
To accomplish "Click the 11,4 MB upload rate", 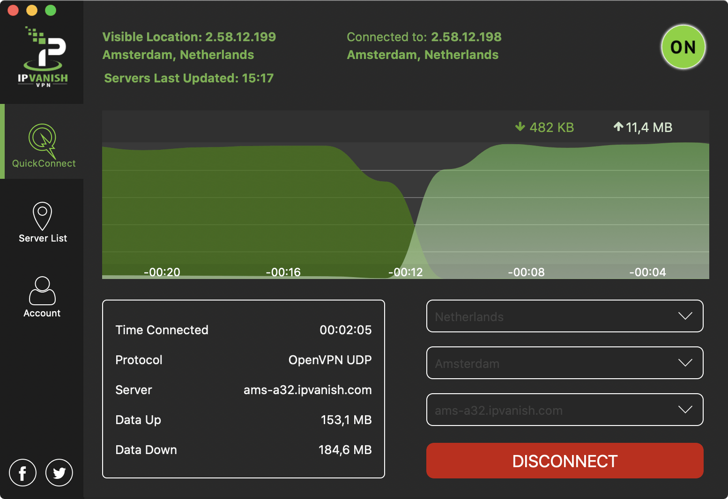I will click(x=649, y=127).
